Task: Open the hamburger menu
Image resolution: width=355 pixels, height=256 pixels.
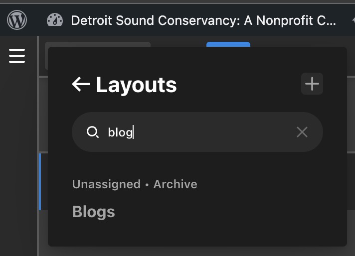Action: tap(17, 55)
